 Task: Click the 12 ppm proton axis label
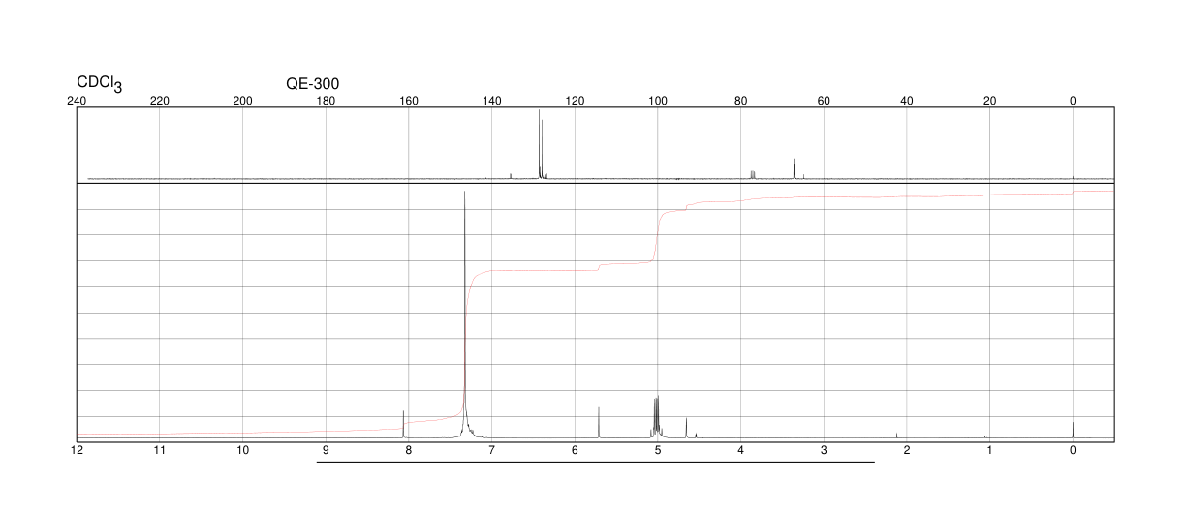coord(78,451)
